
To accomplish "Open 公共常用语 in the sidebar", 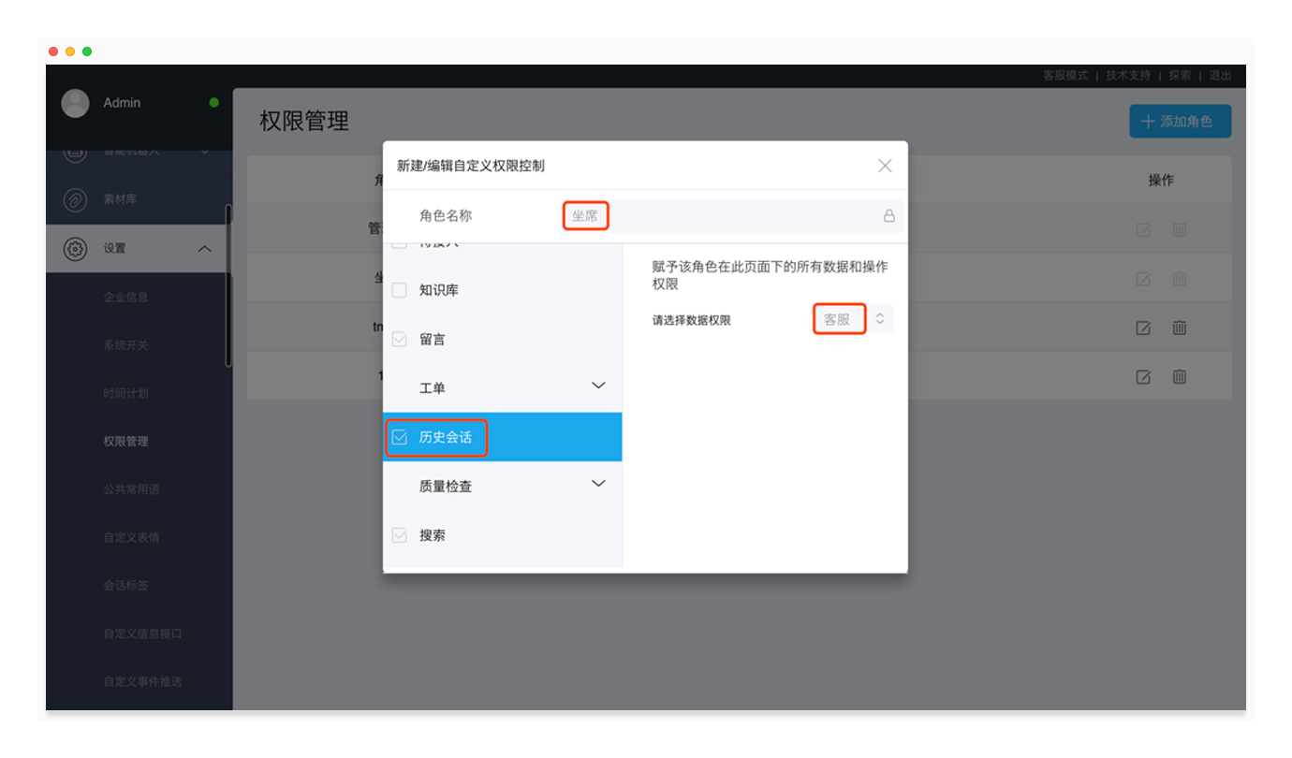I will click(131, 489).
